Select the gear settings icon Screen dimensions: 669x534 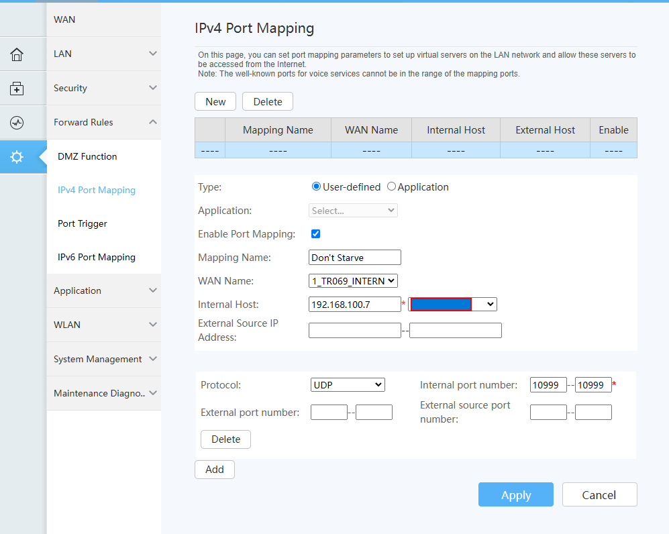point(17,157)
